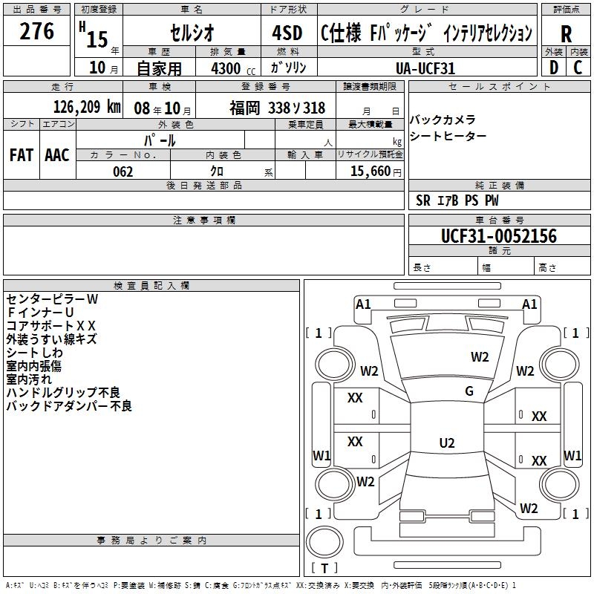The height and width of the screenshot is (594, 594).
Task: Click the note 室内内張傷
Action: click(x=33, y=365)
